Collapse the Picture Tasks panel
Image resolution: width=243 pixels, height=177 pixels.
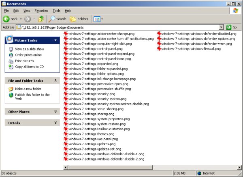pos(55,40)
